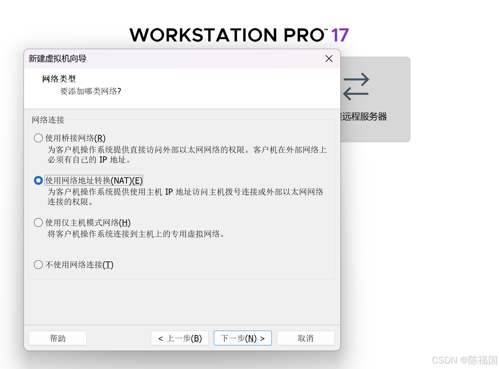Close the 新建虚拟机向导 dialog
This screenshot has height=369, width=499.
point(329,59)
